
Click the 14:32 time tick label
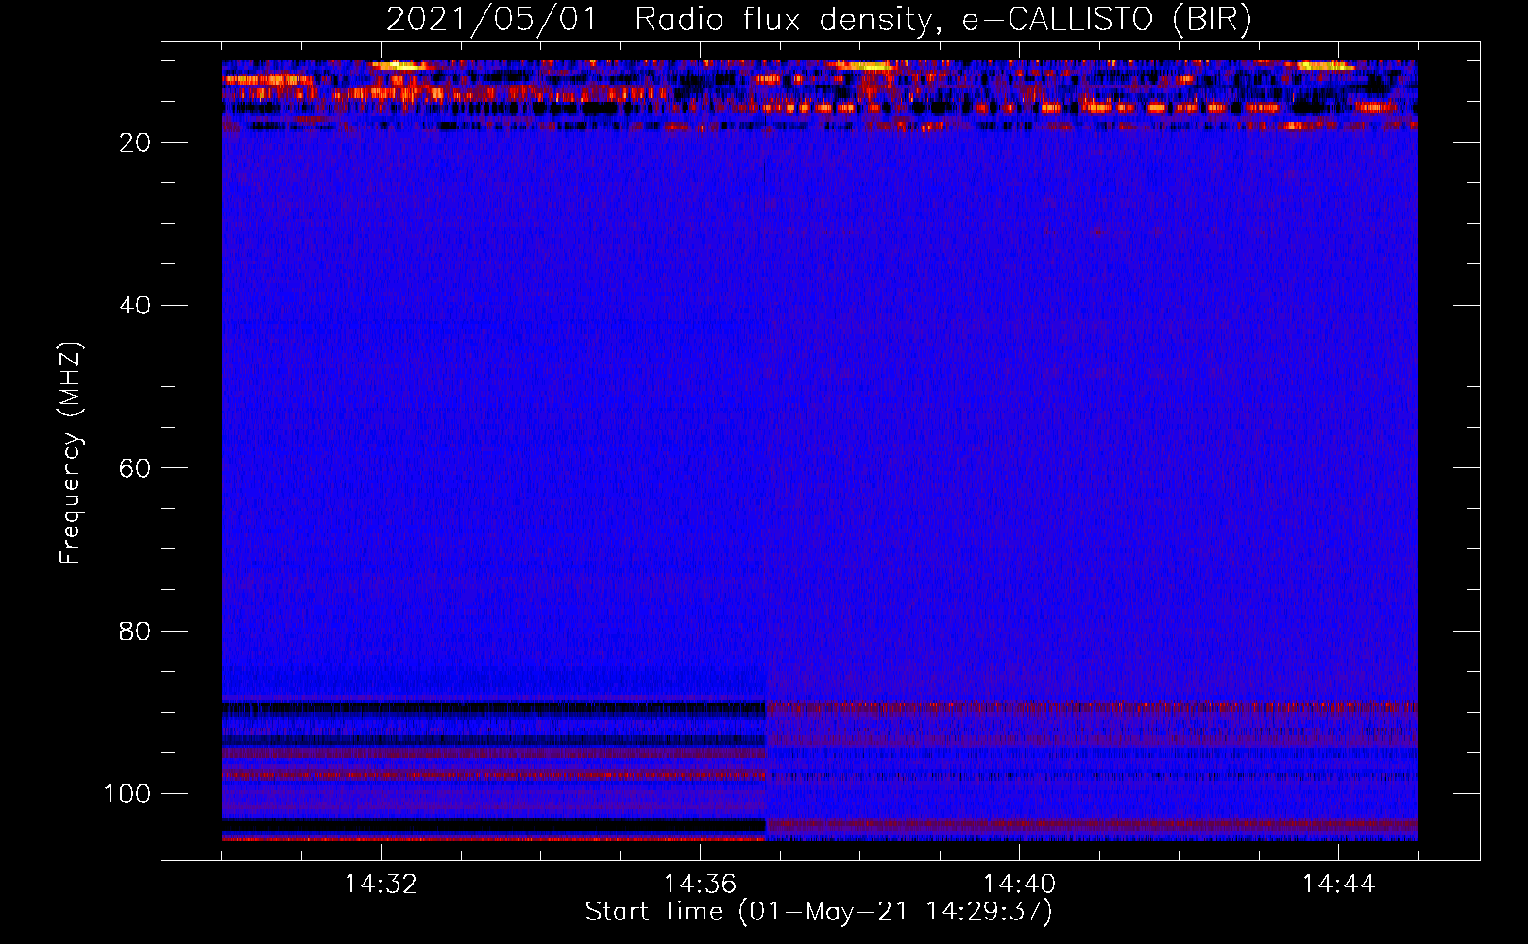381,885
